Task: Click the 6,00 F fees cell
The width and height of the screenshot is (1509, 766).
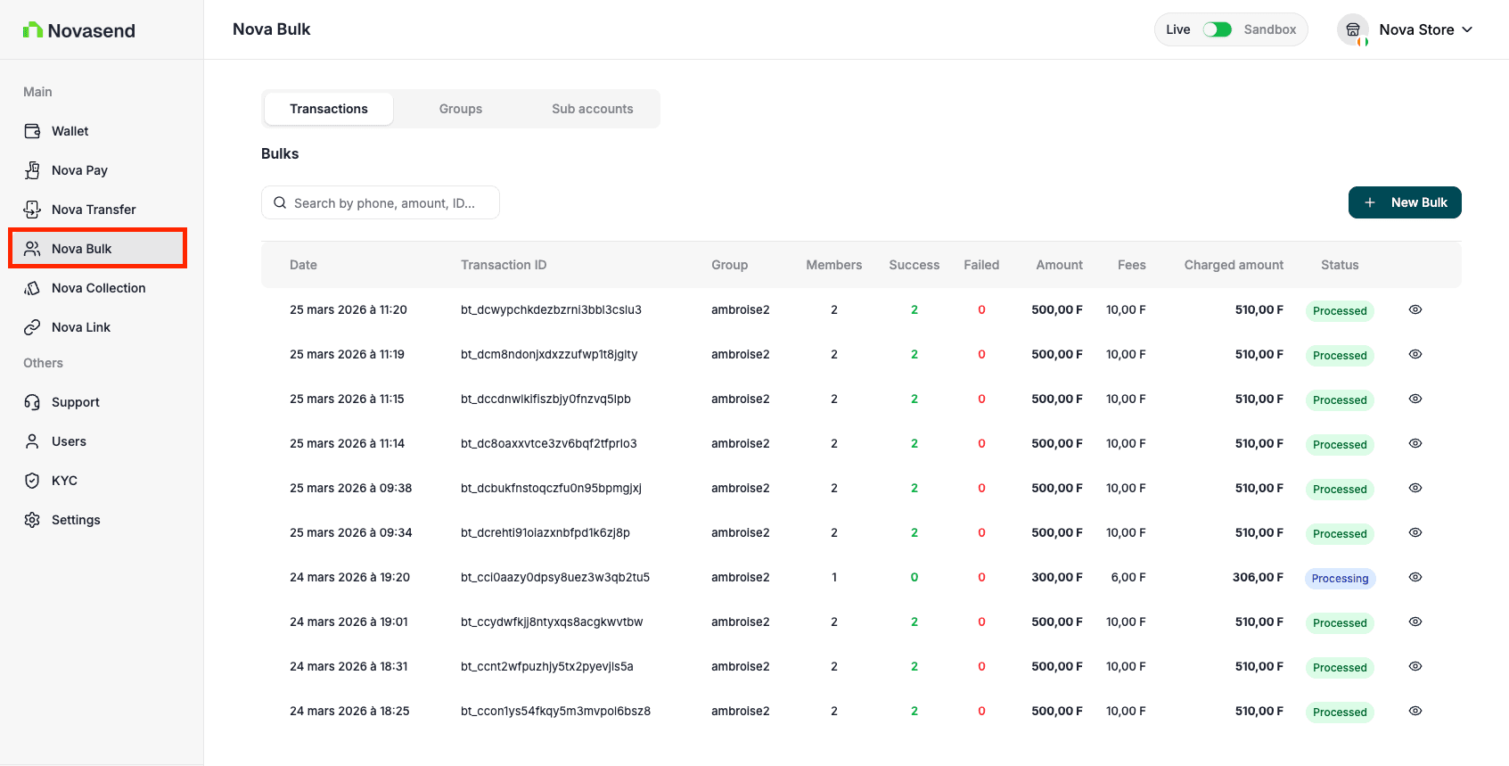Action: click(1128, 577)
